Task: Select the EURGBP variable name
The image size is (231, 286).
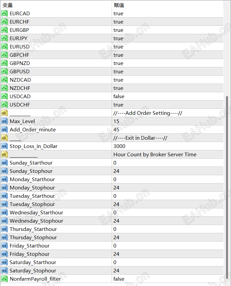Action: pyautogui.click(x=19, y=30)
